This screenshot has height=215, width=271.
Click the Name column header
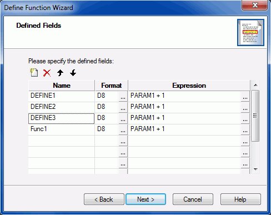coord(62,86)
